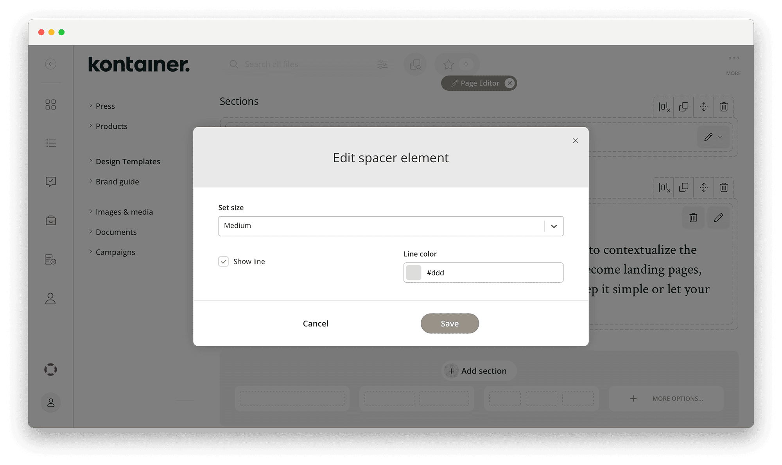The width and height of the screenshot is (782, 465).
Task: Open the list view icon in sidebar
Action: click(x=50, y=142)
